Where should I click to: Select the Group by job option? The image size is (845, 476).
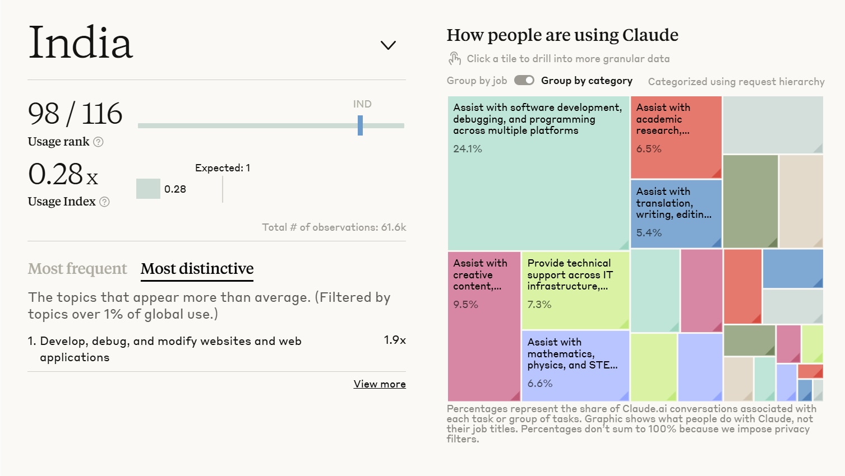pyautogui.click(x=477, y=81)
